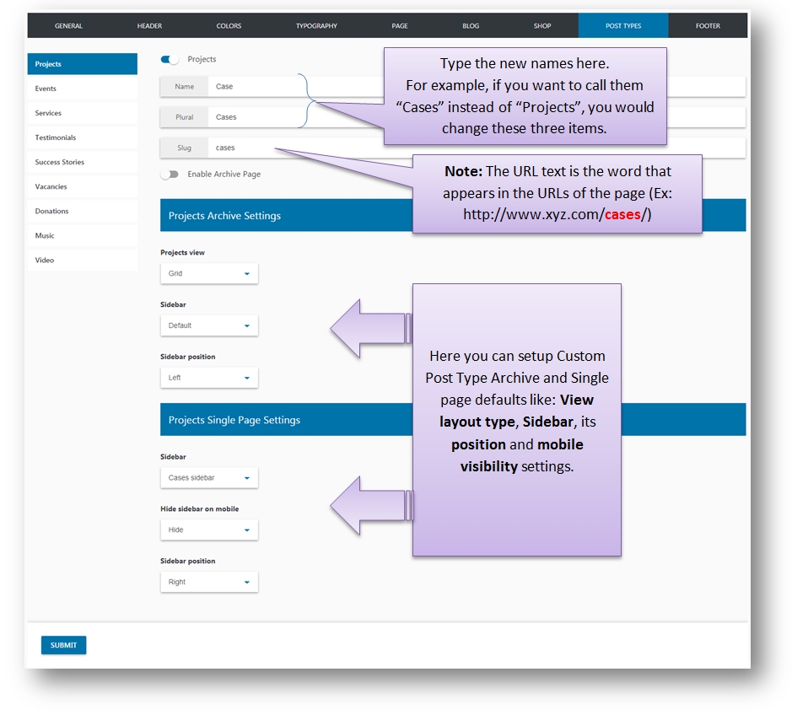Open the Typography tab
The image size is (792, 715).
pyautogui.click(x=316, y=26)
